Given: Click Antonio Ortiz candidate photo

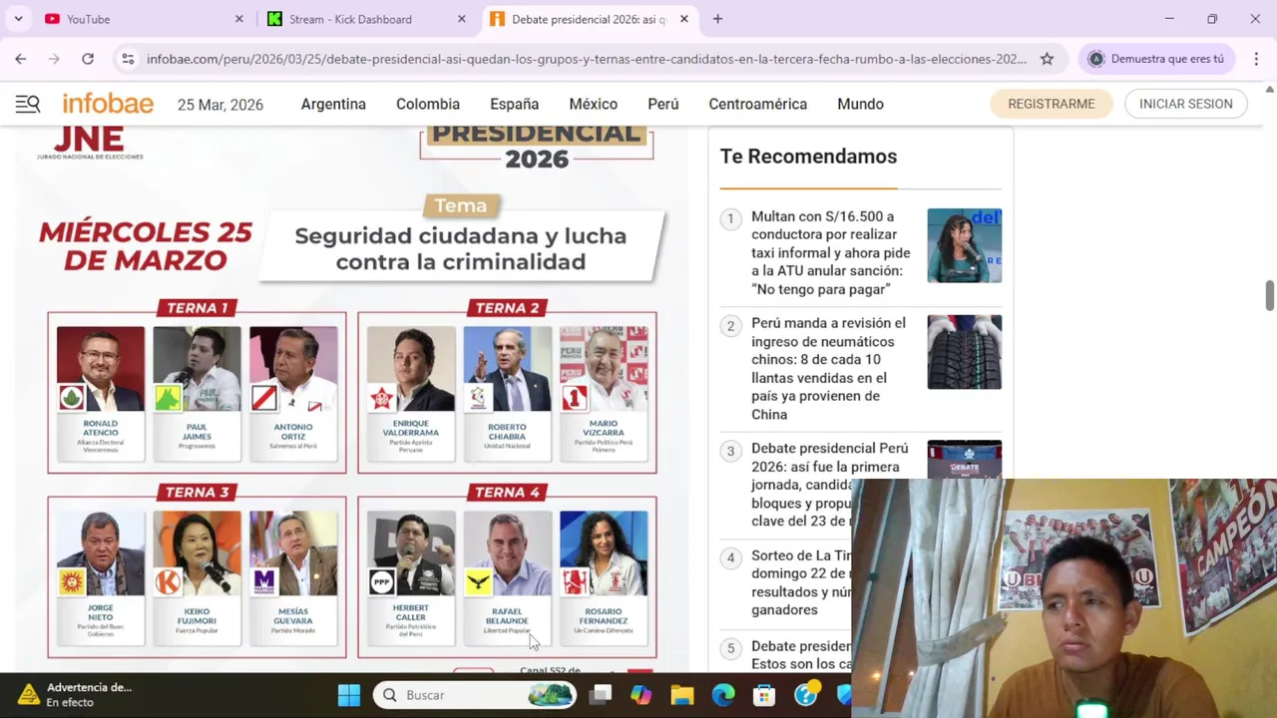Looking at the screenshot, I should pos(293,369).
